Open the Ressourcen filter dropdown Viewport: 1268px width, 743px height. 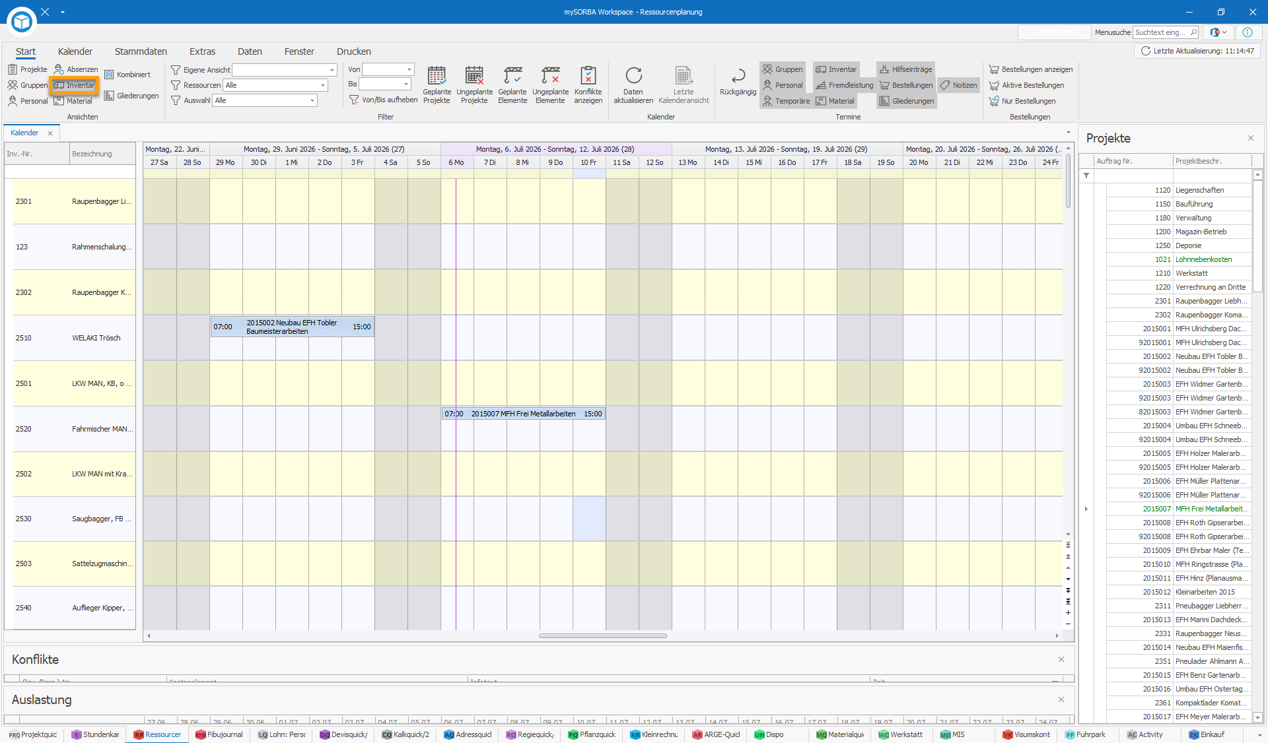[x=322, y=85]
